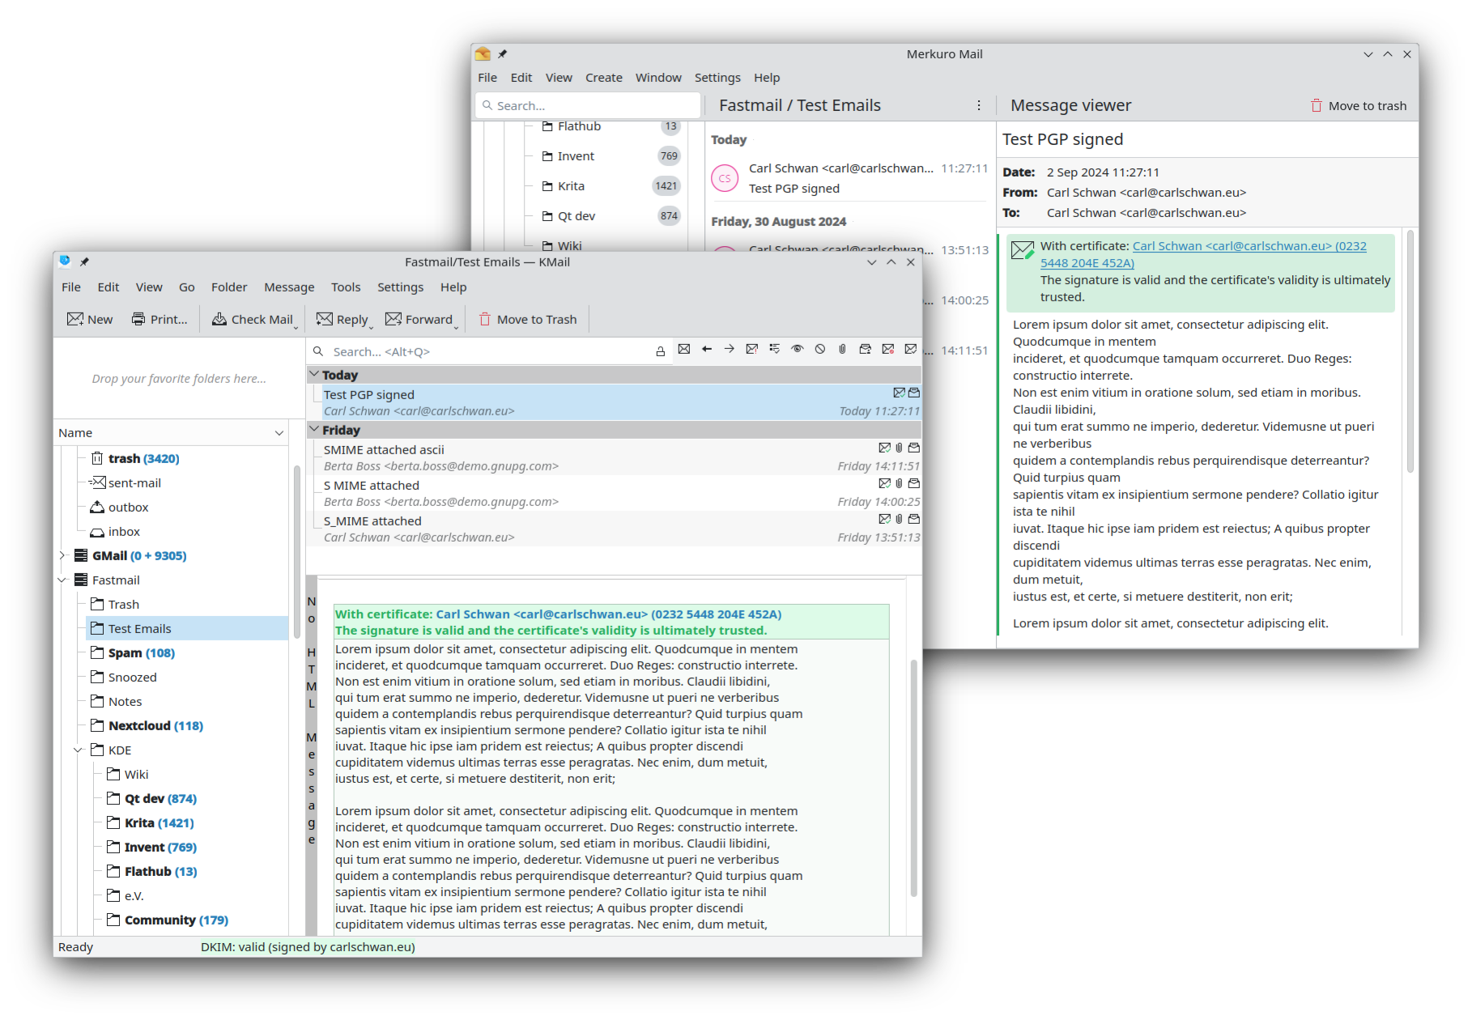
Task: Click the ham (not spam) filter icon
Action: (x=911, y=349)
